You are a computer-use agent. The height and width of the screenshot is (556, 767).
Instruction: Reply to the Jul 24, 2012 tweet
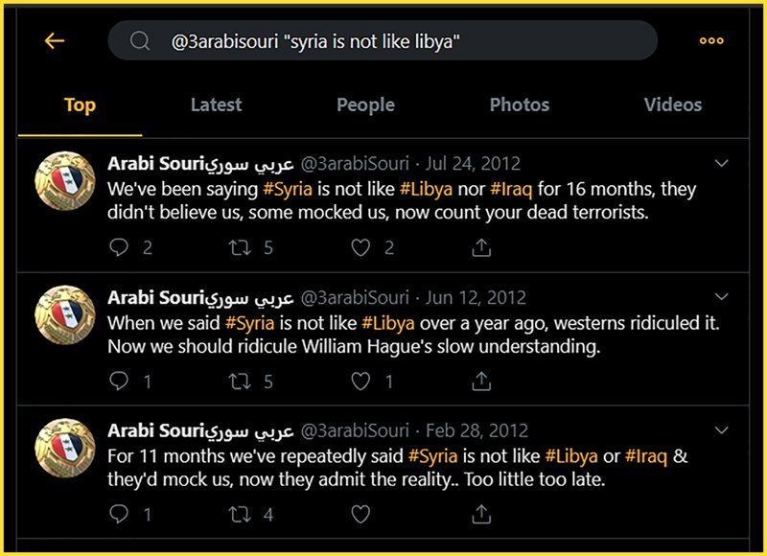click(118, 247)
